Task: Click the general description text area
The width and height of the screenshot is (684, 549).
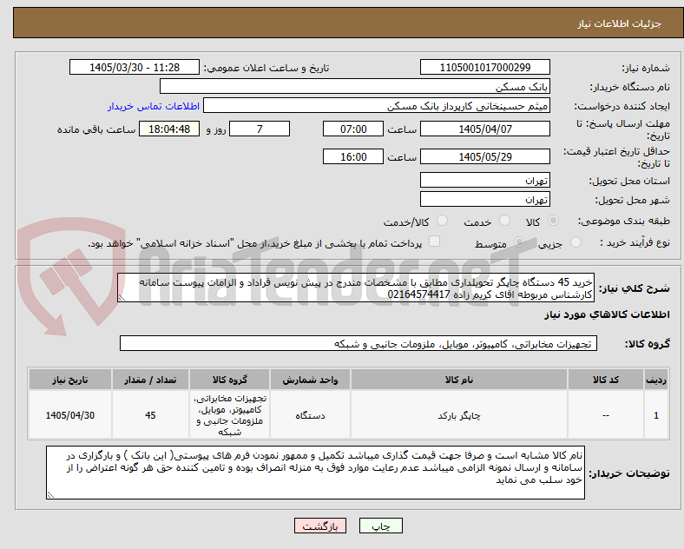Action: (356, 288)
